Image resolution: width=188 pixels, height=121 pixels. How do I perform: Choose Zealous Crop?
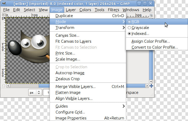coord(88,79)
